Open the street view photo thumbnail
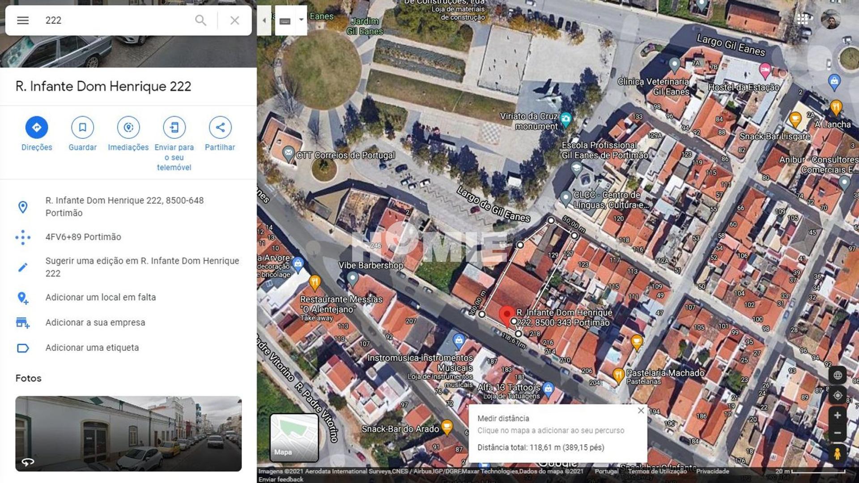 (x=128, y=433)
